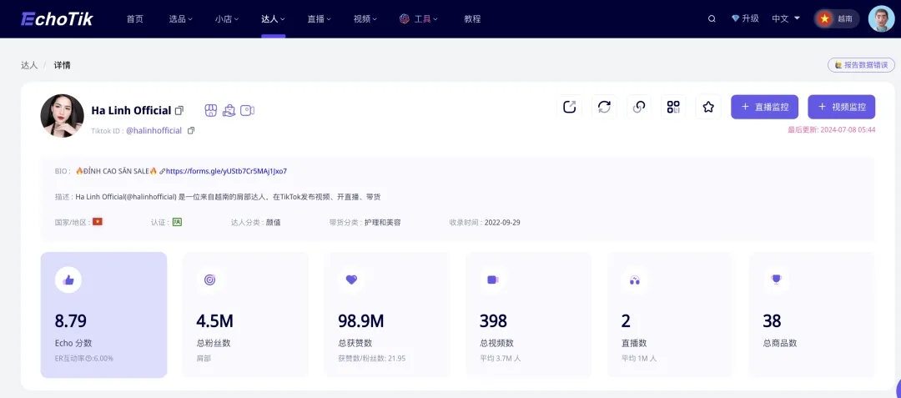Click the search magnifier icon in header
This screenshot has width=901, height=398.
coord(712,18)
